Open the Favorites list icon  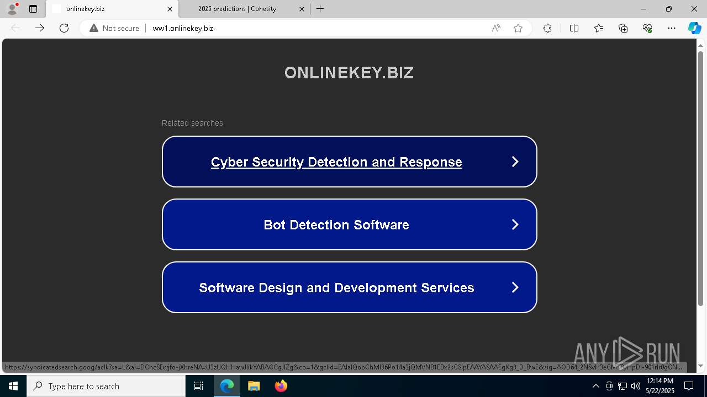tap(599, 28)
